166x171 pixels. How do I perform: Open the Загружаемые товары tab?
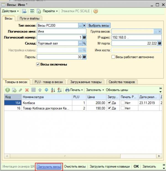click(86, 82)
